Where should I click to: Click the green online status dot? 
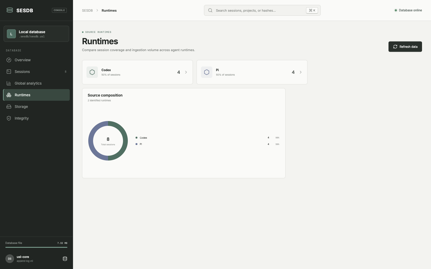point(396,10)
